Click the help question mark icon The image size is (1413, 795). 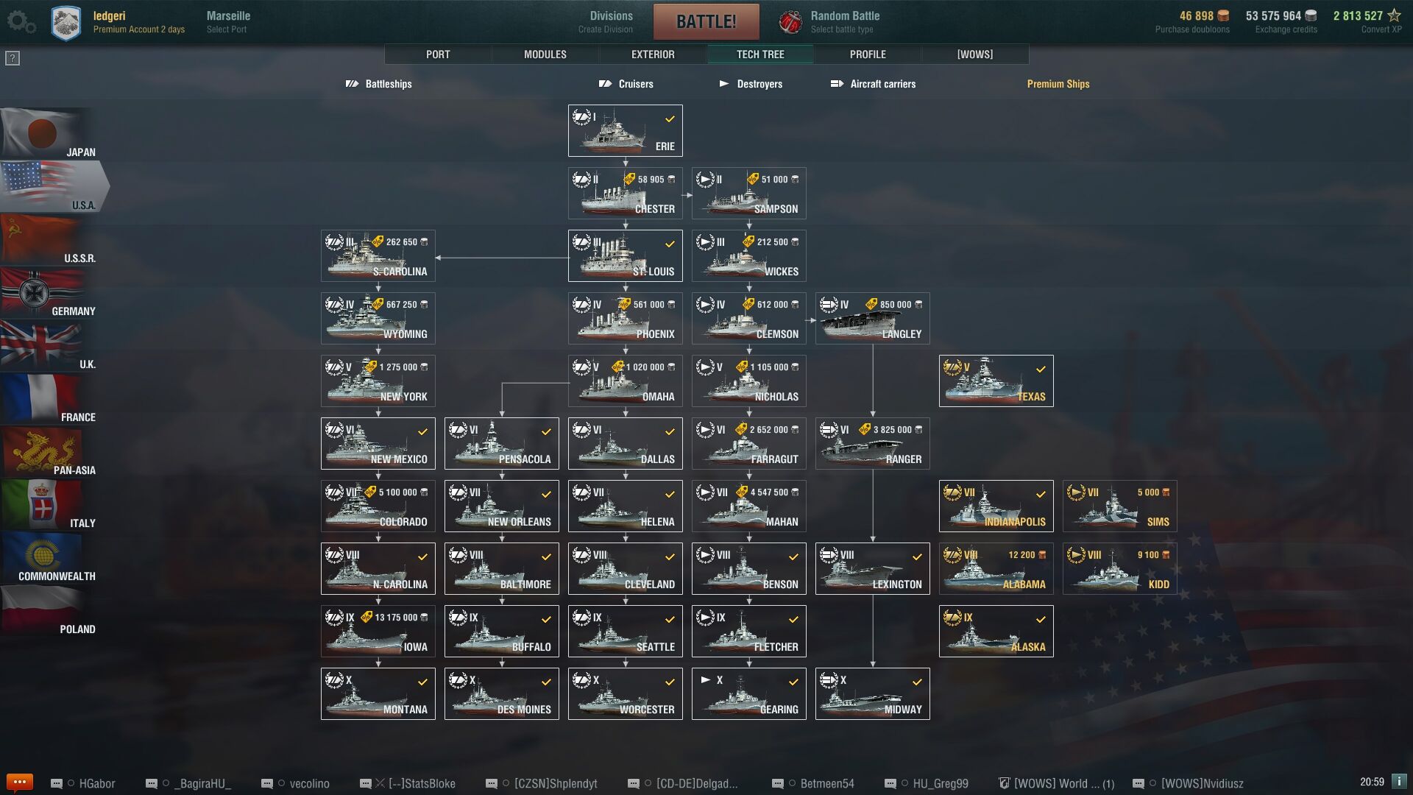pos(13,58)
